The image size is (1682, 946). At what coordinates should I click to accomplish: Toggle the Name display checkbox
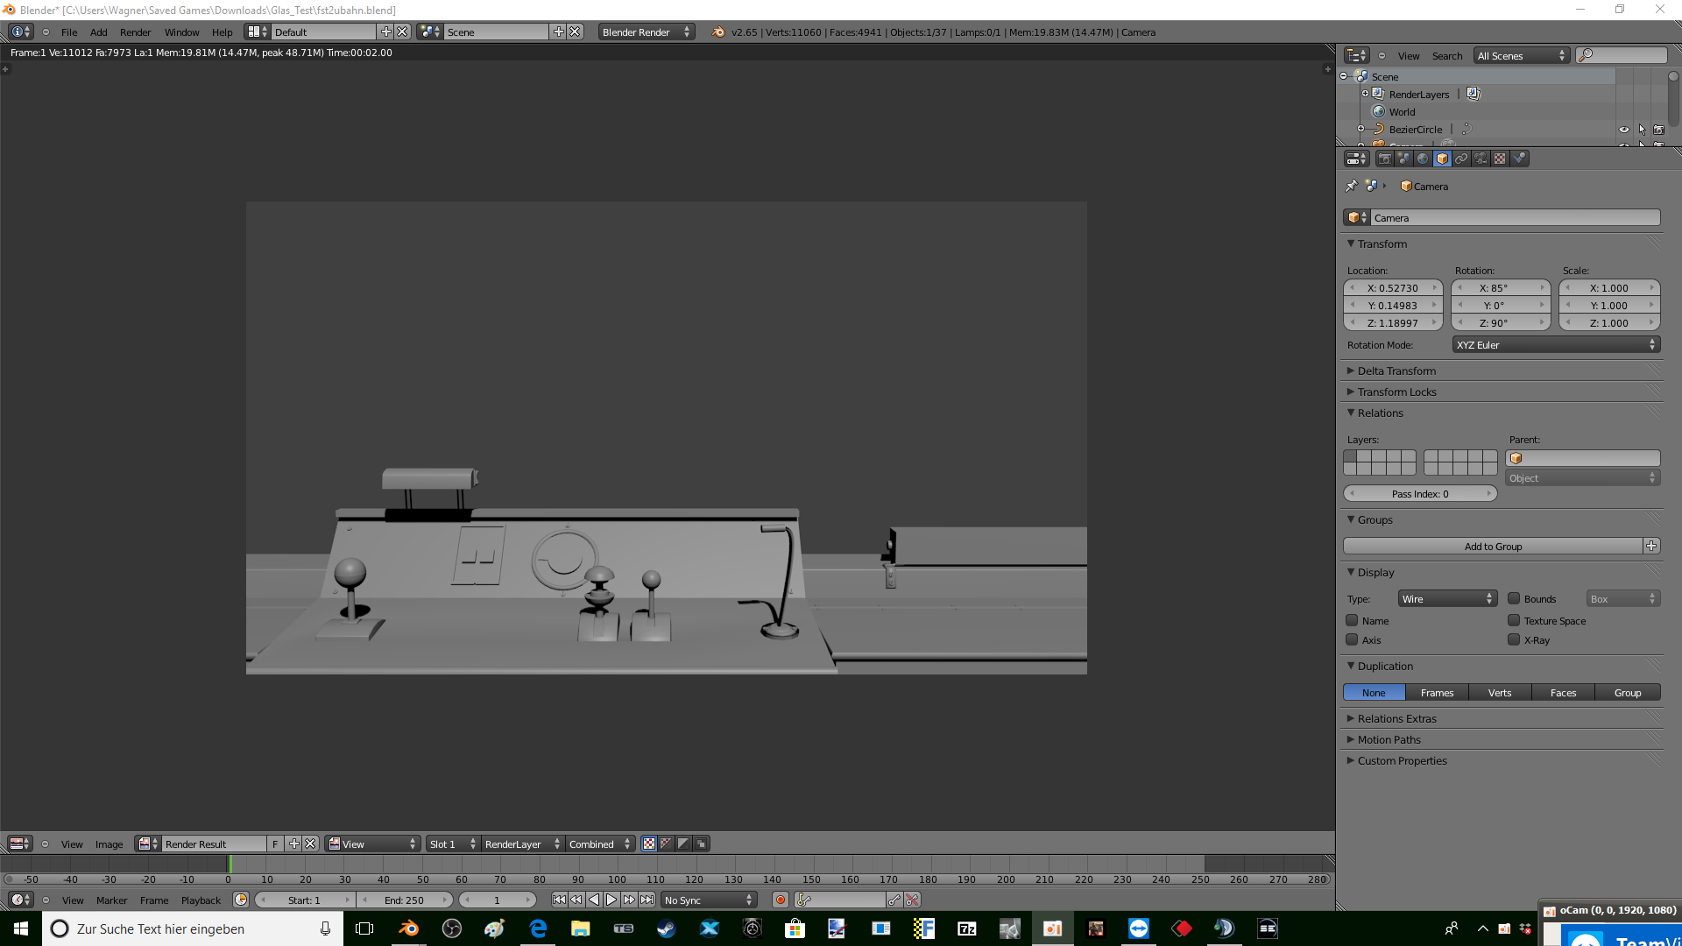1352,621
